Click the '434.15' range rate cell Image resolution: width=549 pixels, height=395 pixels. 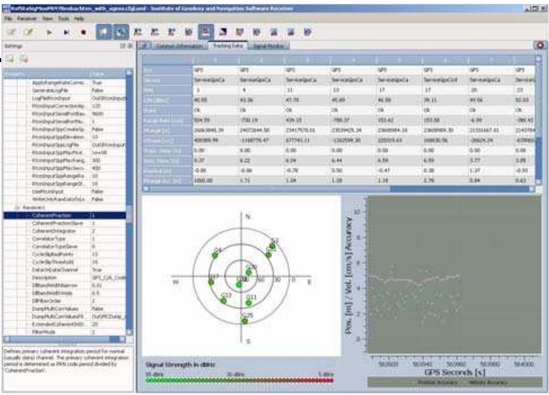307,120
